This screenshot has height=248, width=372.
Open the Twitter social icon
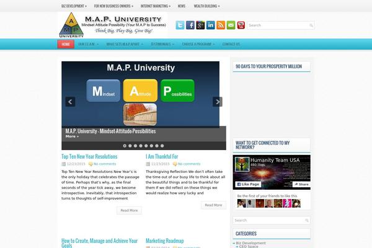[x=180, y=25]
